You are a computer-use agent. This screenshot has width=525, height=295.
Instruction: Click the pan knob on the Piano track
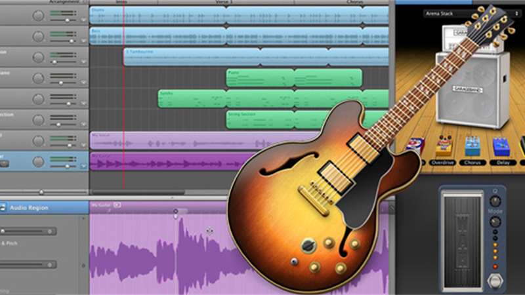click(x=38, y=78)
